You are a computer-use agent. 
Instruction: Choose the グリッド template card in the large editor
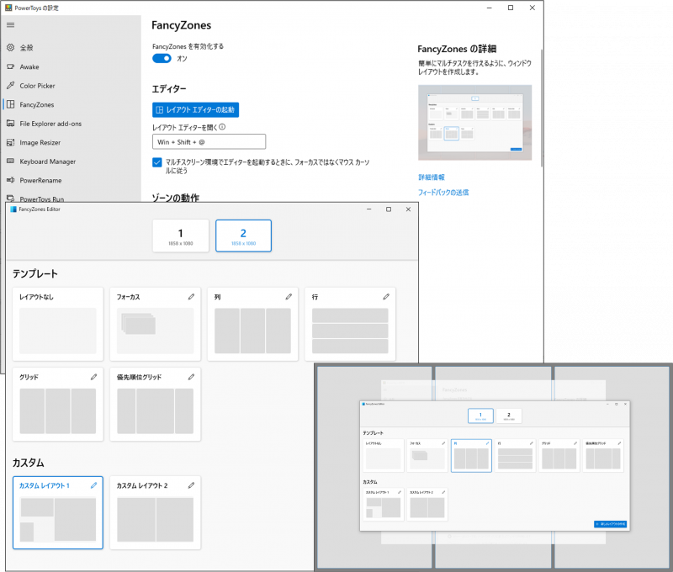pos(58,405)
